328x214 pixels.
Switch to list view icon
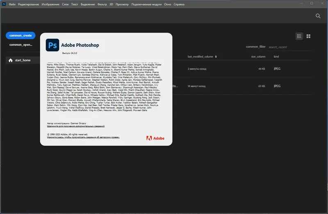click(299, 36)
